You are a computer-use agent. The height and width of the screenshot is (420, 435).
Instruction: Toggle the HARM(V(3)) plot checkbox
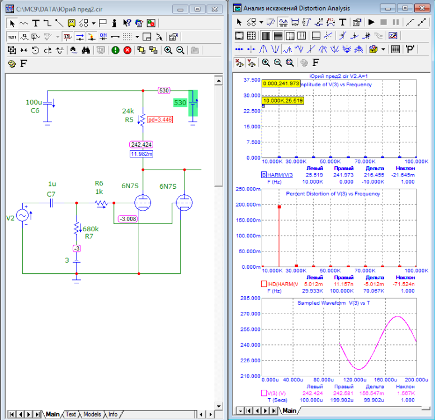click(x=264, y=175)
